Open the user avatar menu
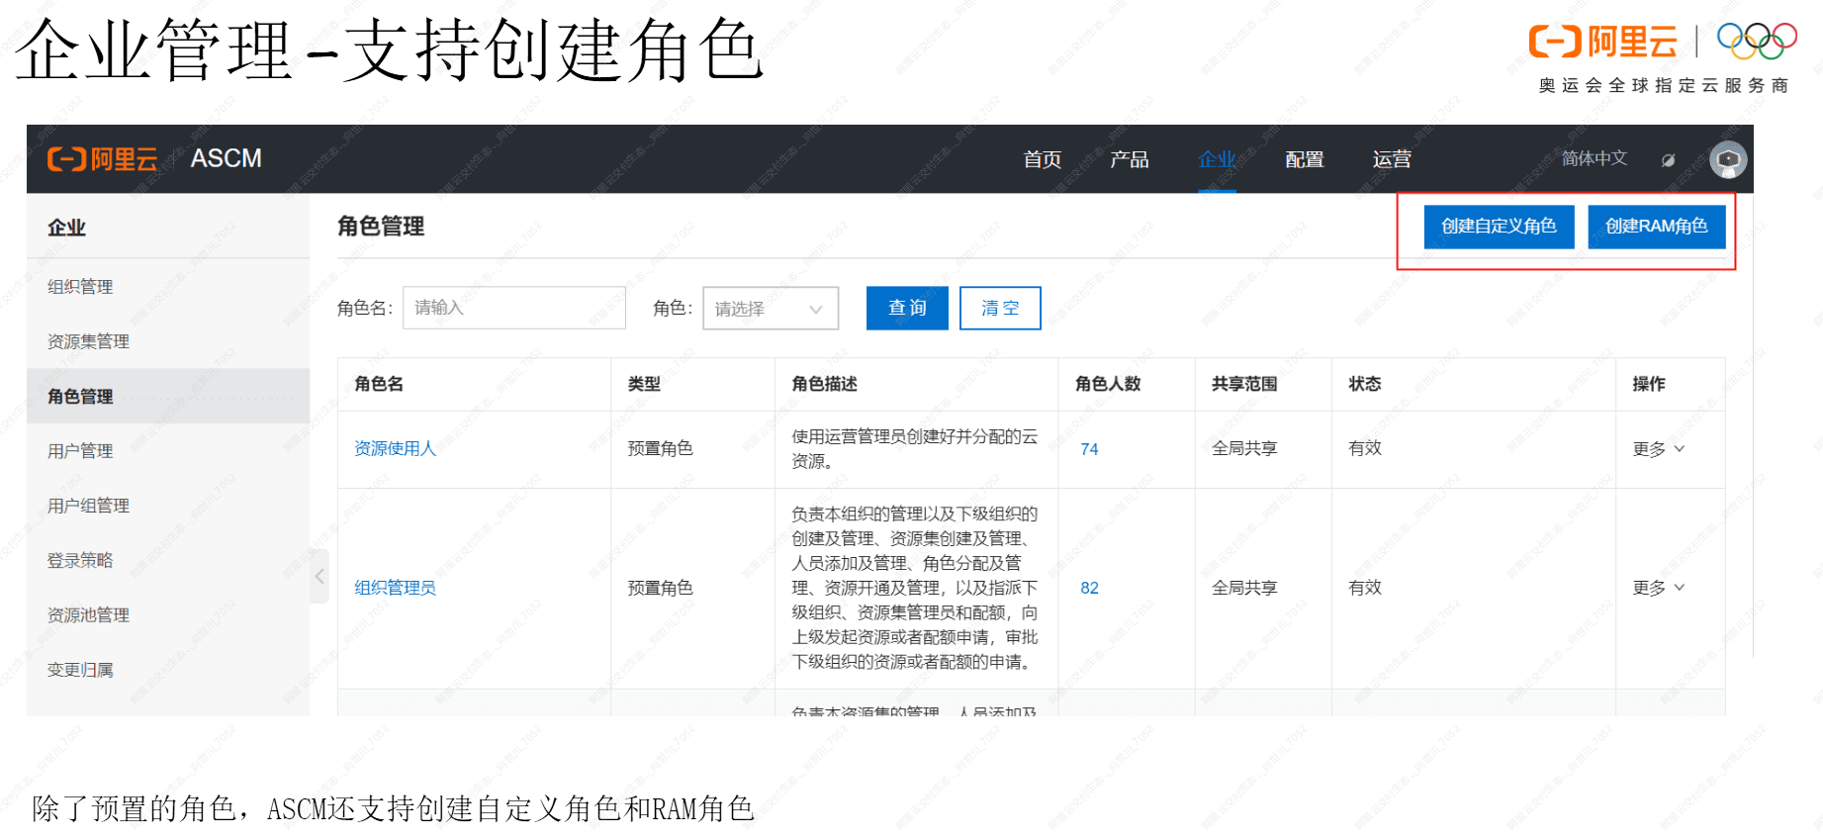This screenshot has width=1823, height=840. click(1728, 159)
